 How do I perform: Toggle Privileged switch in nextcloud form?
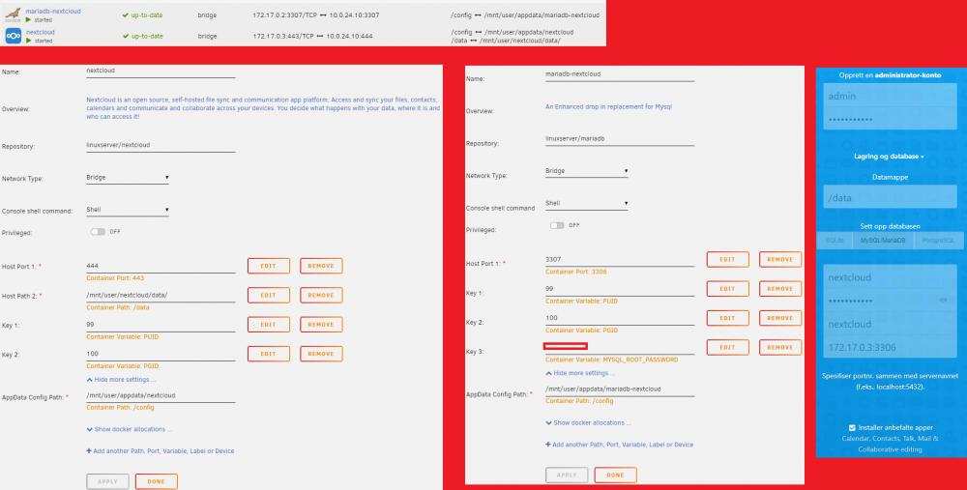point(98,232)
